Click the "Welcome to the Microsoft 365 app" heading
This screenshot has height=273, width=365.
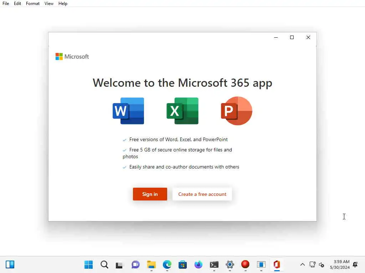(x=182, y=83)
